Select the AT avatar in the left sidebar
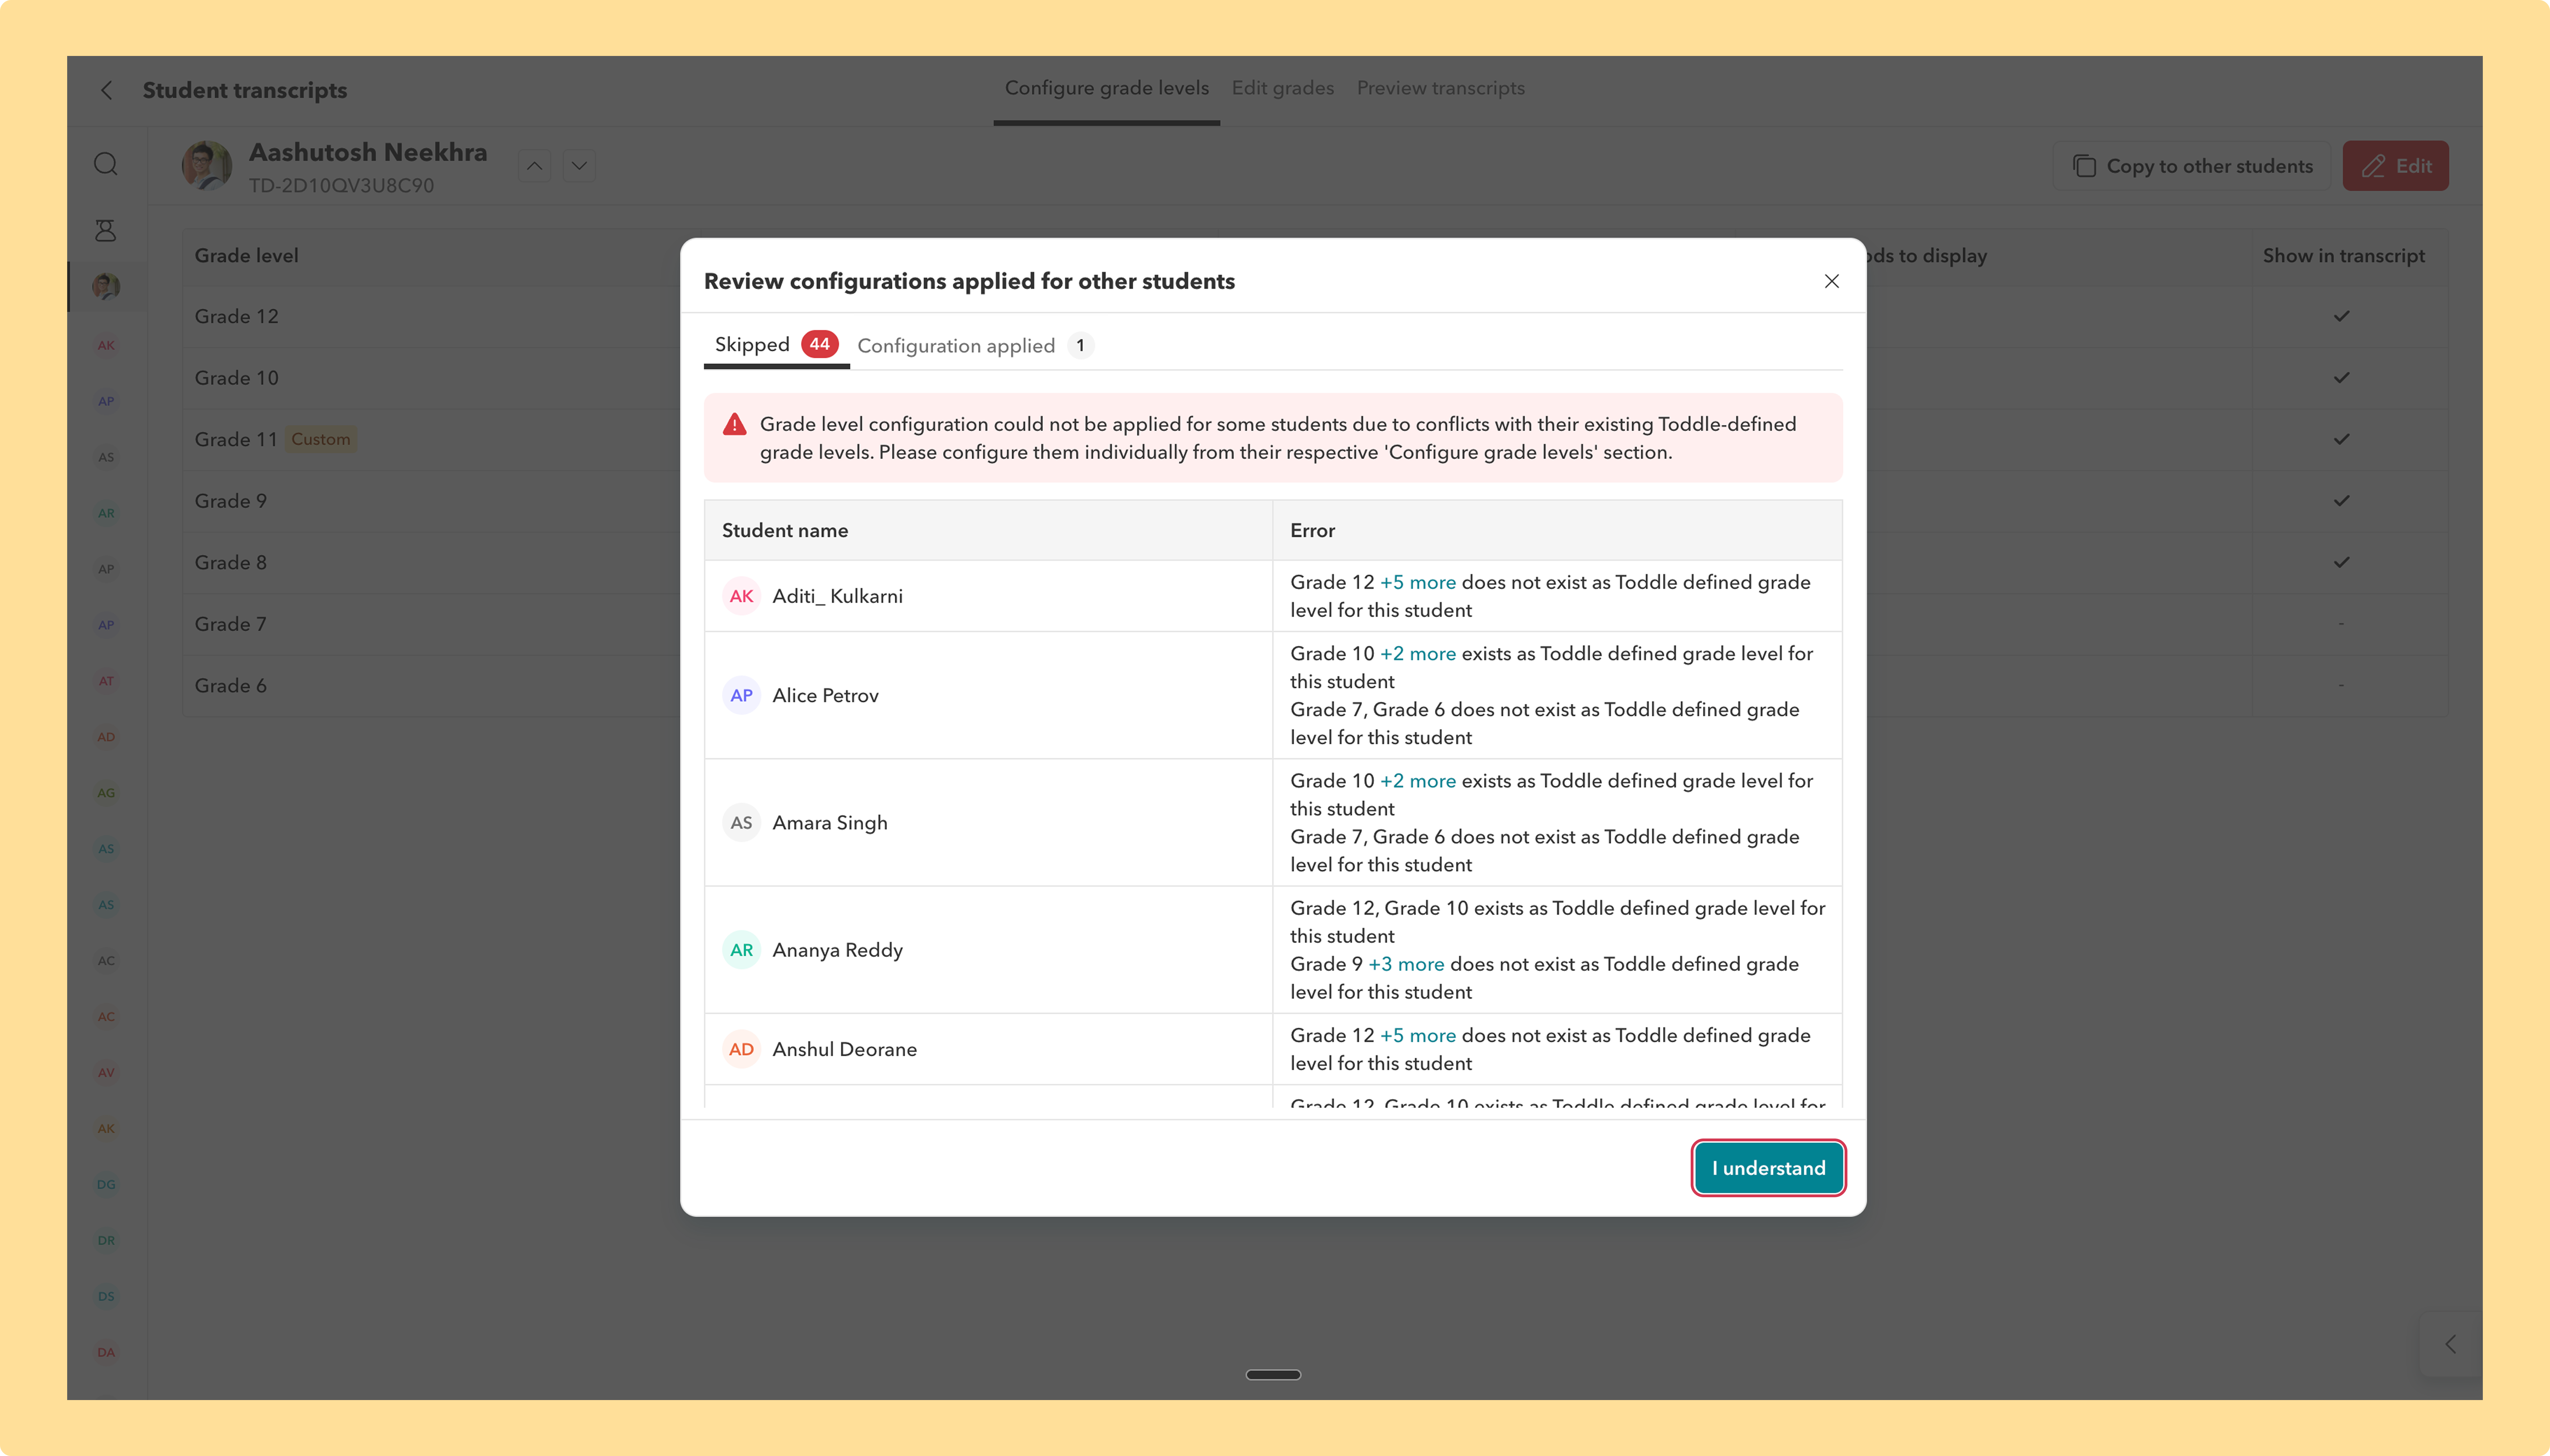Image resolution: width=2550 pixels, height=1456 pixels. [106, 681]
